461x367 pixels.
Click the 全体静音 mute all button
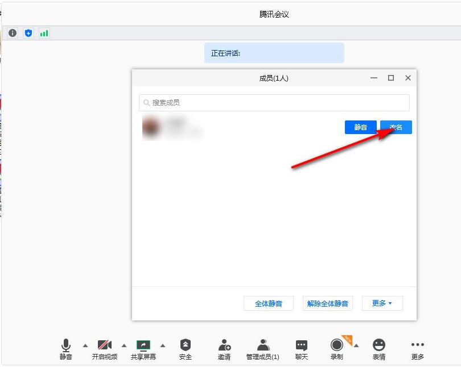269,303
